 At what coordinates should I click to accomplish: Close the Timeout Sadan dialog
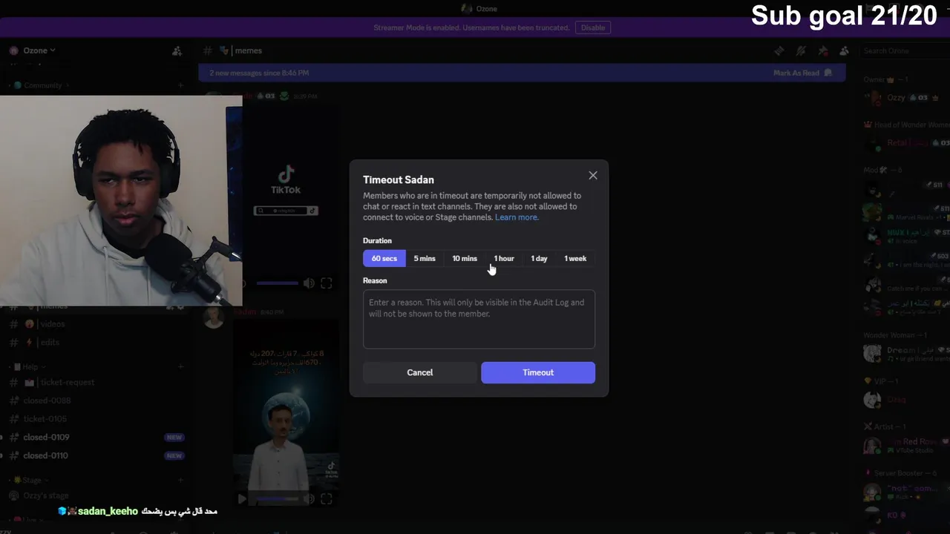(592, 176)
